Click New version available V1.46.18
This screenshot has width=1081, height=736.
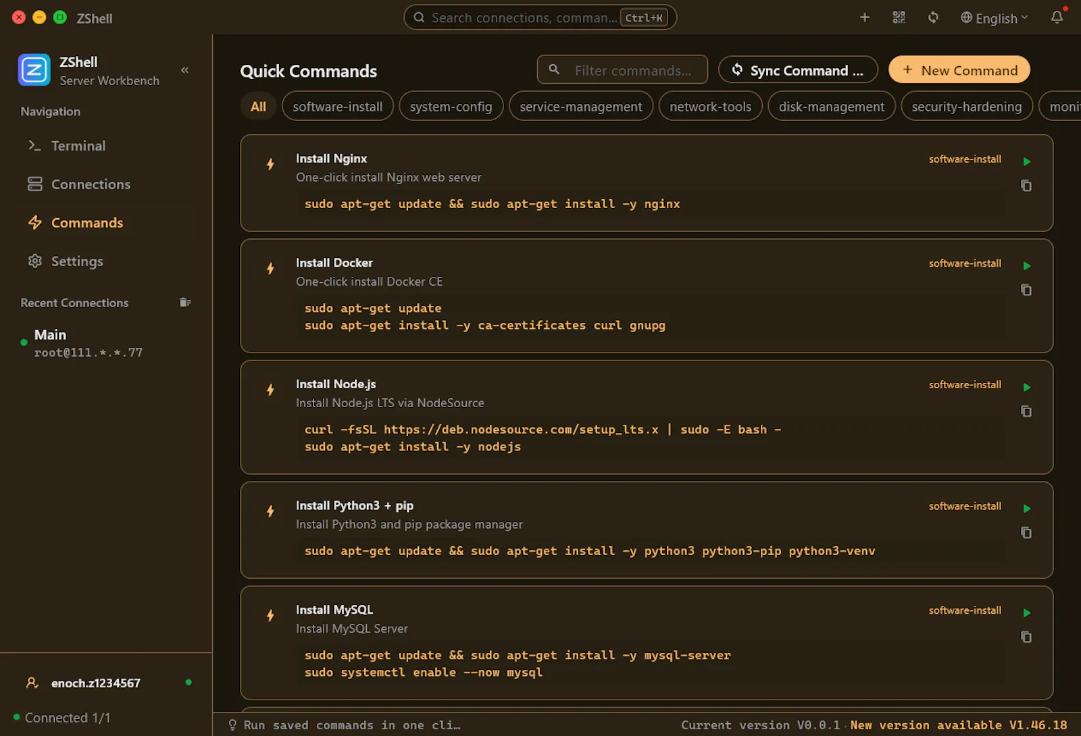pyautogui.click(x=959, y=725)
